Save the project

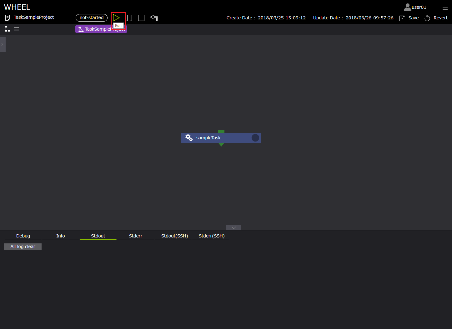[409, 18]
